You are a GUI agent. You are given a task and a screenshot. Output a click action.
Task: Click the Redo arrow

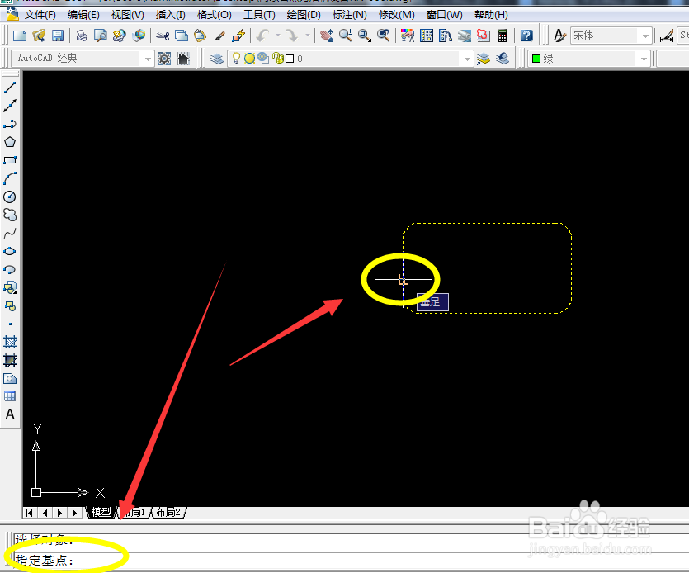(291, 36)
